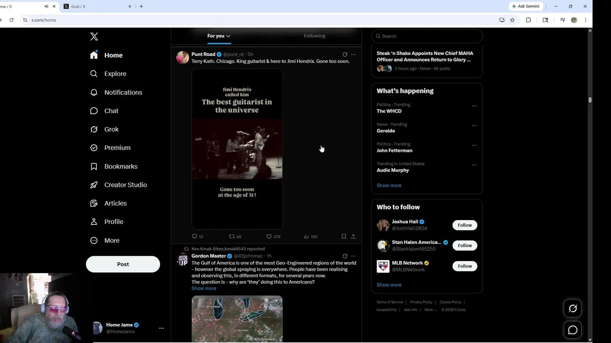Open the Grok icon in the sidebar
Screen dimensions: 611x343
pos(94,129)
